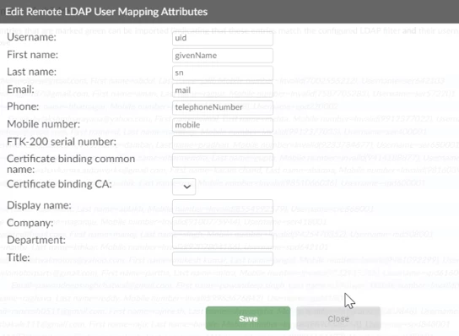This screenshot has width=459, height=336.
Task: Click the Username field containing uid
Action: pos(223,38)
